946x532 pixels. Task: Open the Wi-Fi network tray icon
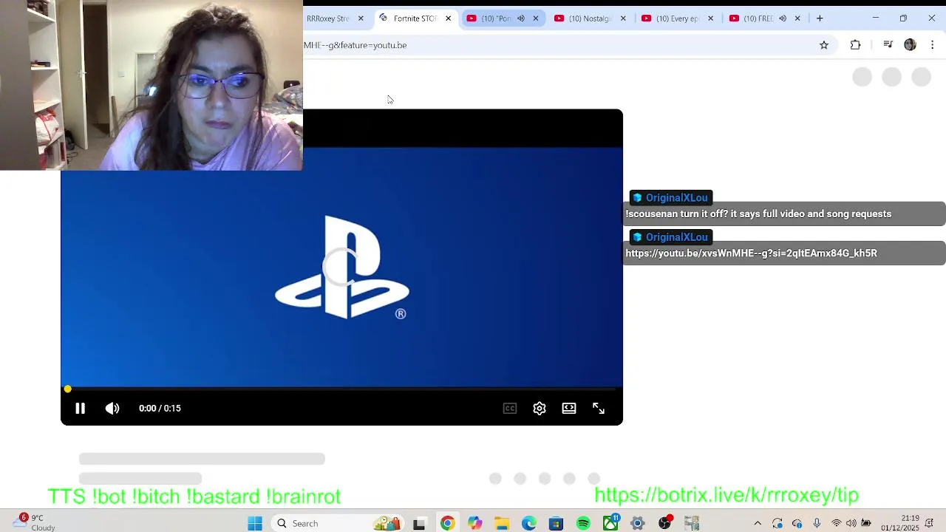click(837, 523)
